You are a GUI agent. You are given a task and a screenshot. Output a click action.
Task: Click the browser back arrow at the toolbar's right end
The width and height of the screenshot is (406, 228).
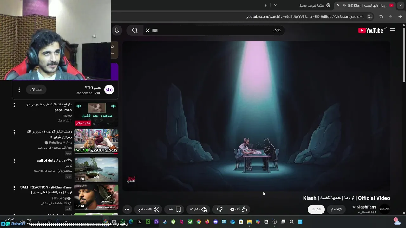[400, 16]
